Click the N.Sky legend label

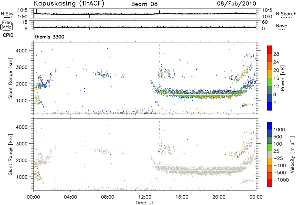pyautogui.click(x=7, y=14)
